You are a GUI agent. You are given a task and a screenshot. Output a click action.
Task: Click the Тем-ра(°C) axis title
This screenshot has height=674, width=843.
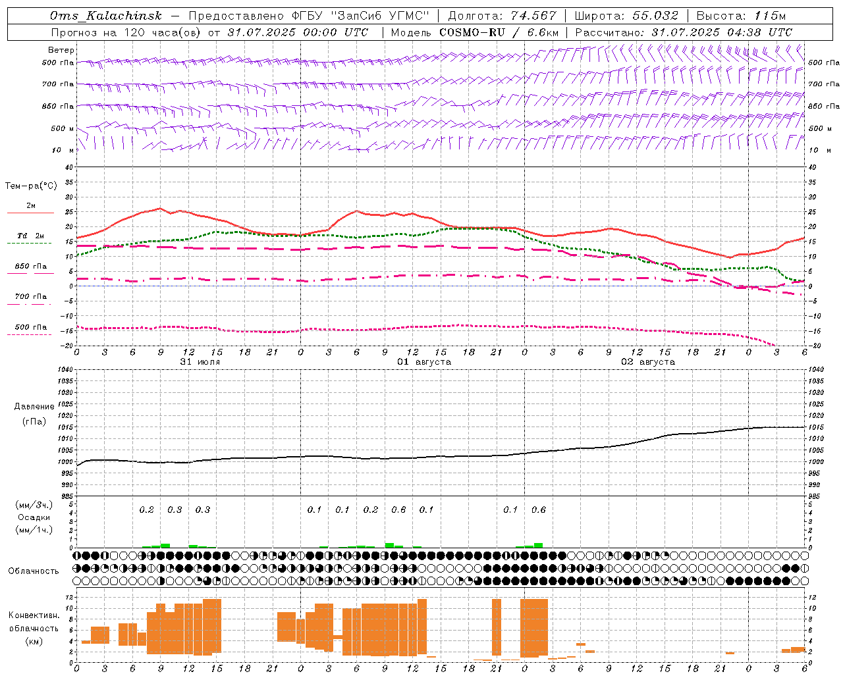[31, 186]
